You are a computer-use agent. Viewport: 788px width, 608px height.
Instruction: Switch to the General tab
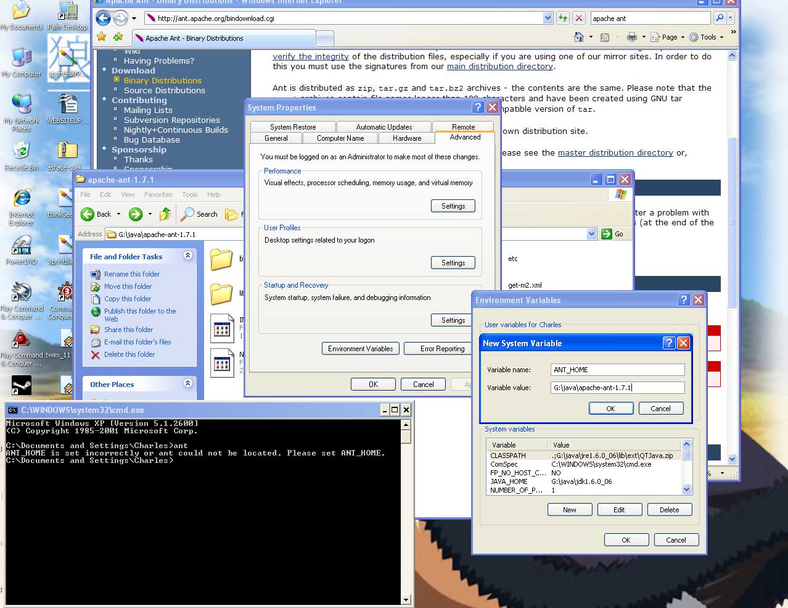276,138
